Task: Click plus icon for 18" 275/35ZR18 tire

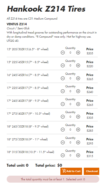Action: (x=78, y=142)
